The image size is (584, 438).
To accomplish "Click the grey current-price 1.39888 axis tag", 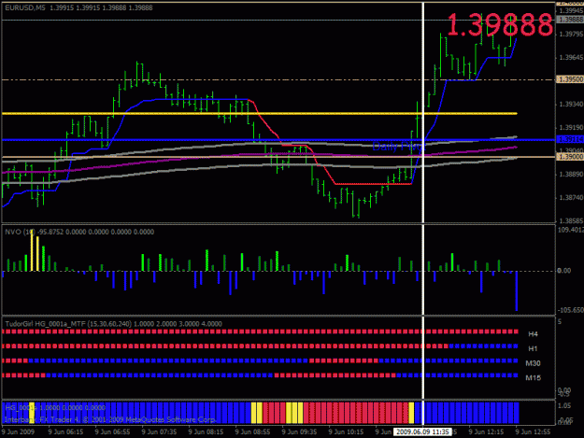I will [570, 20].
